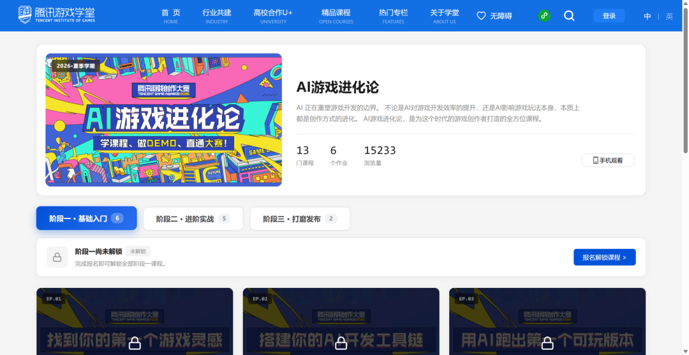The image size is (689, 355).
Task: Click the Tencent Institute of Games logo
Action: tap(56, 15)
